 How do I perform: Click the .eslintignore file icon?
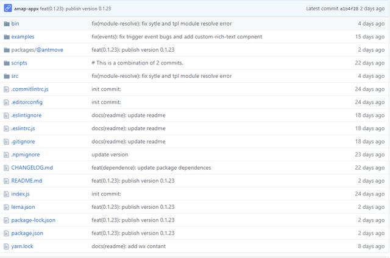[6, 116]
